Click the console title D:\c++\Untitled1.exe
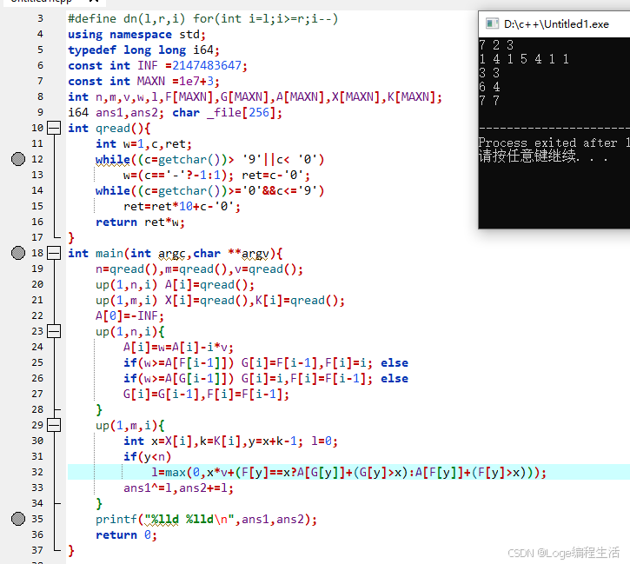Viewport: 630px width, 564px height. 556,24
